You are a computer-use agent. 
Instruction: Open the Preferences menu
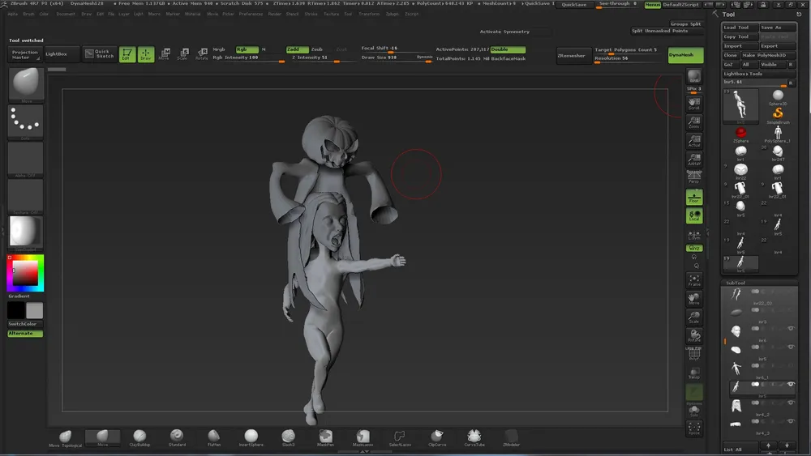click(251, 14)
